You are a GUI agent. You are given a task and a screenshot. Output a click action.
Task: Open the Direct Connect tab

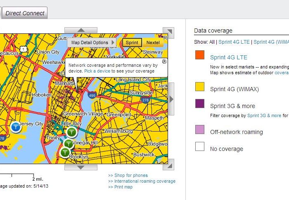click(x=25, y=13)
